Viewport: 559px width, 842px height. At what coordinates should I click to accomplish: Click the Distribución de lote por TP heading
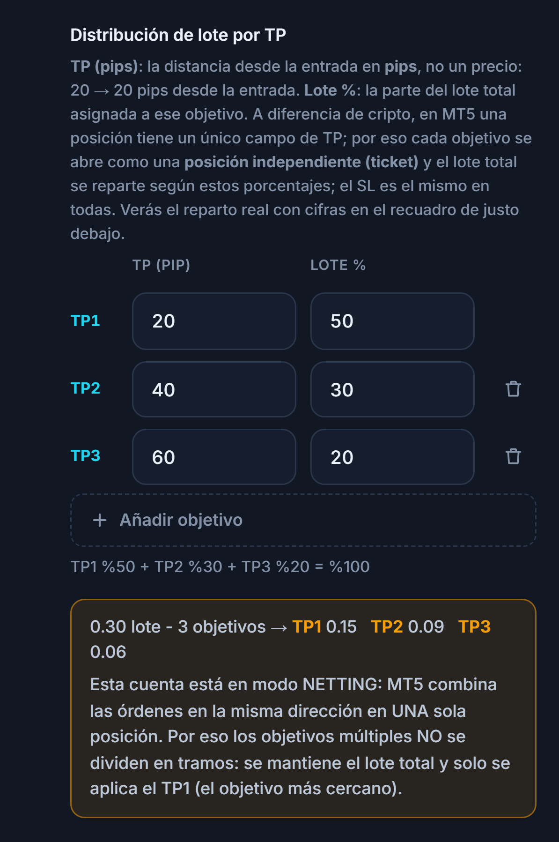[x=178, y=35]
